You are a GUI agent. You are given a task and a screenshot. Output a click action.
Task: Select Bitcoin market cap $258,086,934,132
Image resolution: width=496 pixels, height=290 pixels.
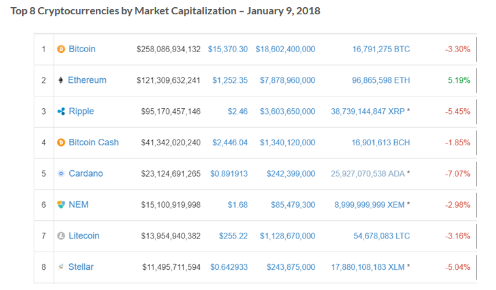tap(168, 50)
